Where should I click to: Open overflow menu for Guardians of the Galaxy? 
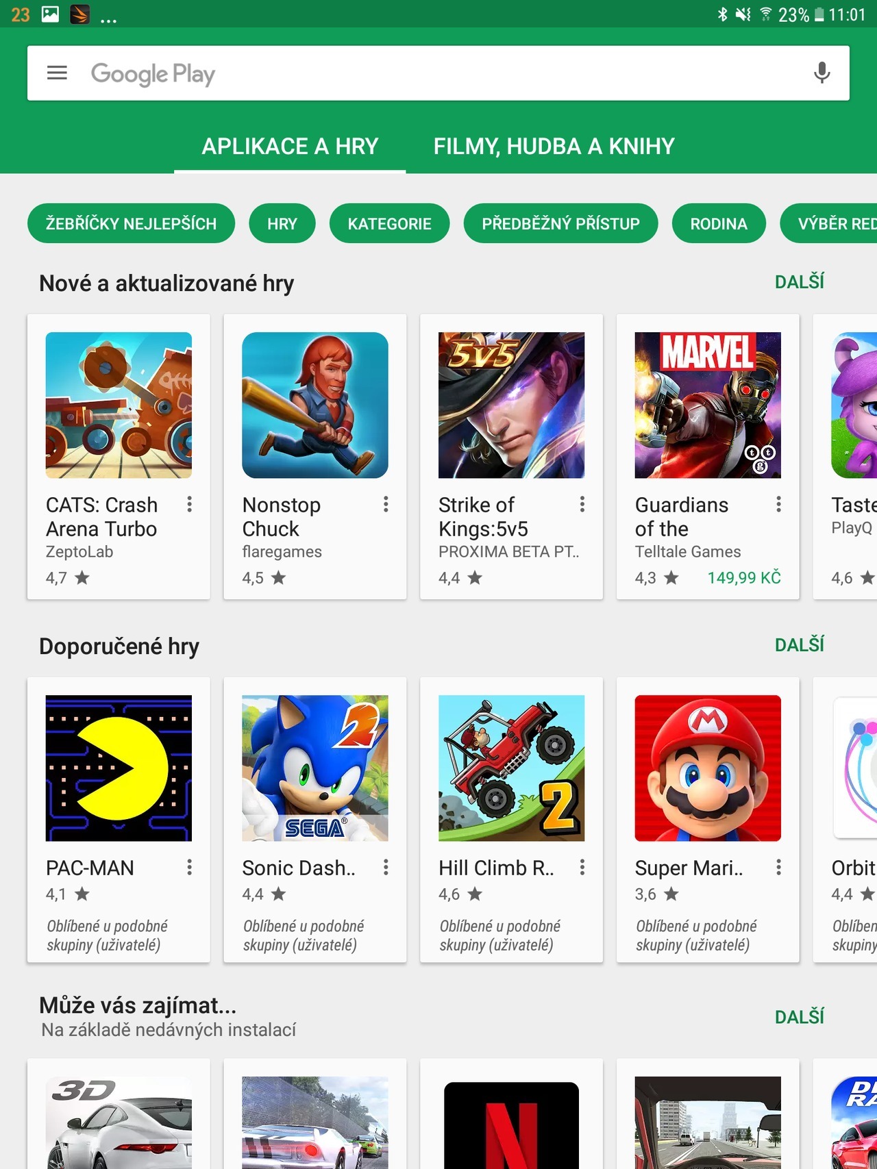779,505
